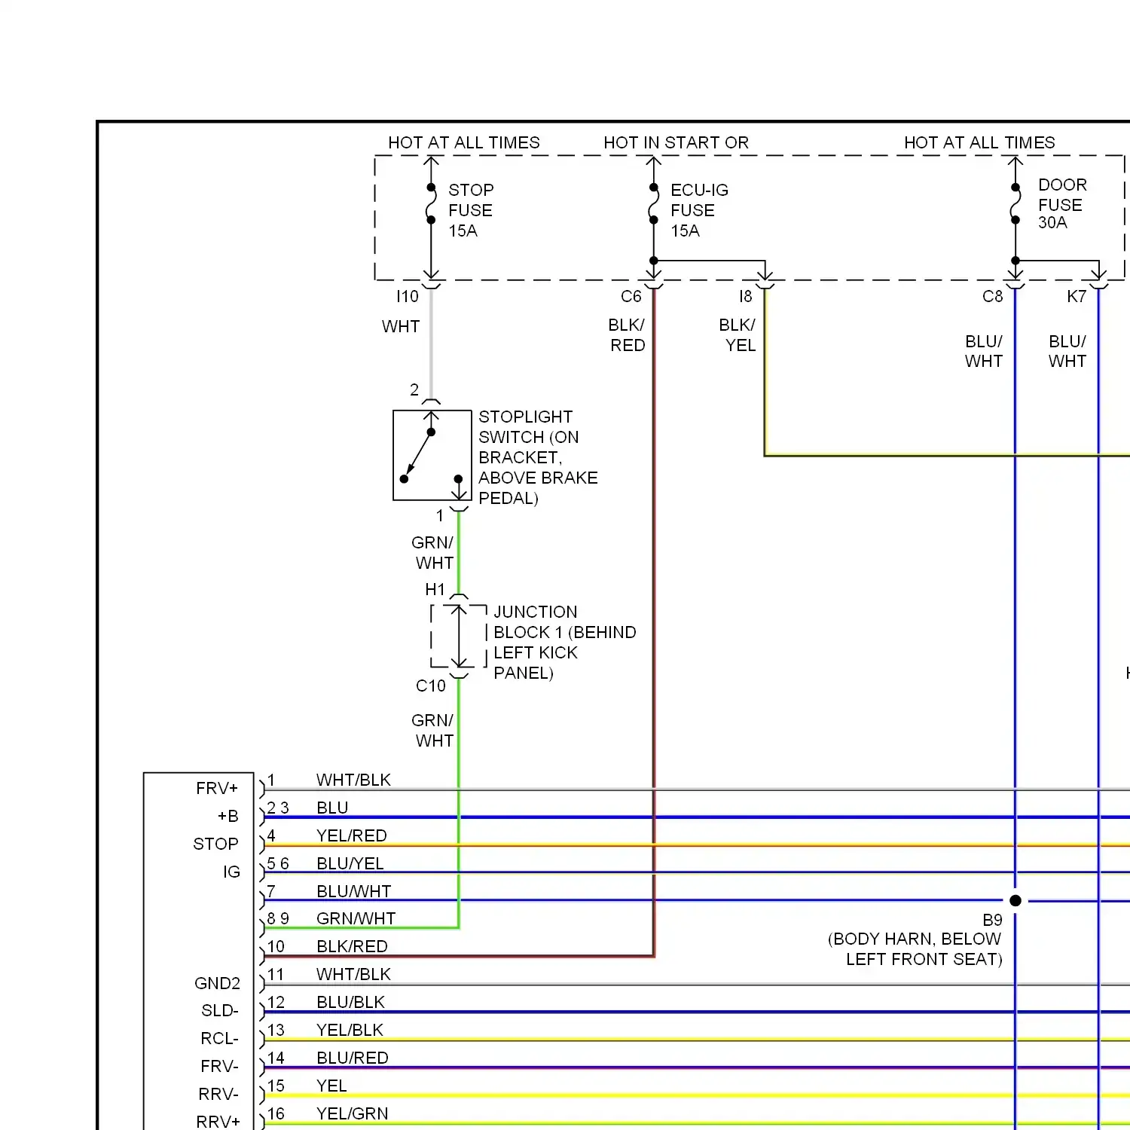Click the RRV+ terminal name

point(218,1121)
